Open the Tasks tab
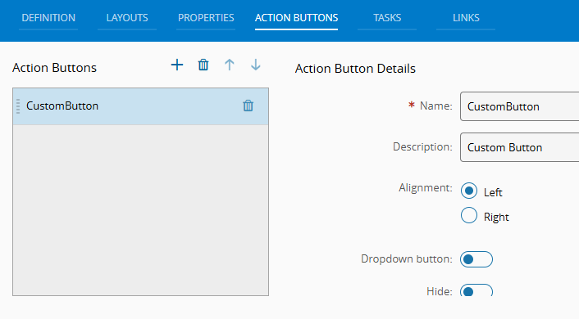The height and width of the screenshot is (319, 579). [387, 18]
